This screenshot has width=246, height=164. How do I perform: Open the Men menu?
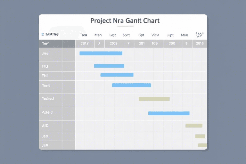98,35
